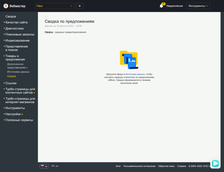
Task: Switch language to Russian flag
Action: point(44,166)
